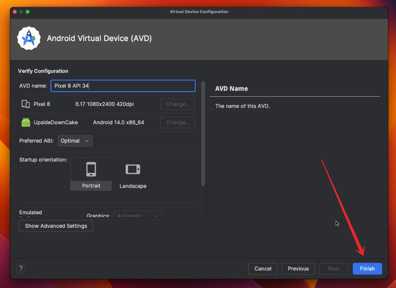
Task: Click the 'Virtual Device Configuration' title bar text
Action: (x=199, y=12)
